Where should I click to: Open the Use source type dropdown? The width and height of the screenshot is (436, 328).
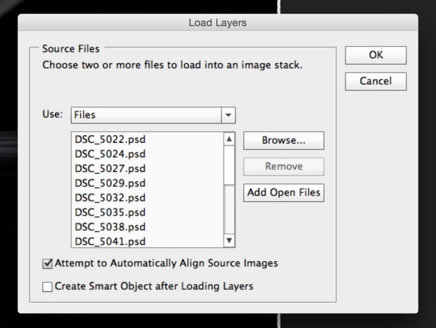tap(153, 115)
